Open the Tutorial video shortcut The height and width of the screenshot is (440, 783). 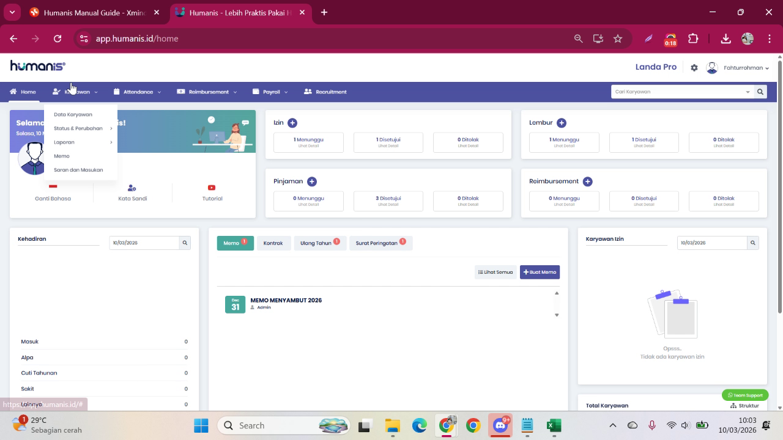coord(212,193)
